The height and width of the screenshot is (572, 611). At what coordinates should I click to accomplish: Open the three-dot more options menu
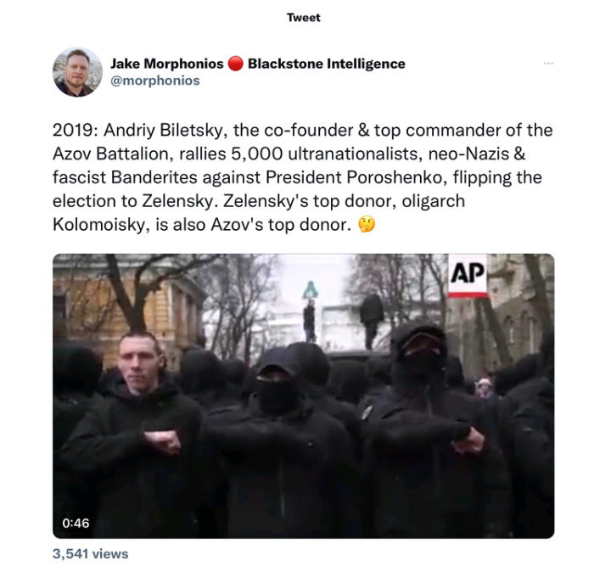pos(548,63)
